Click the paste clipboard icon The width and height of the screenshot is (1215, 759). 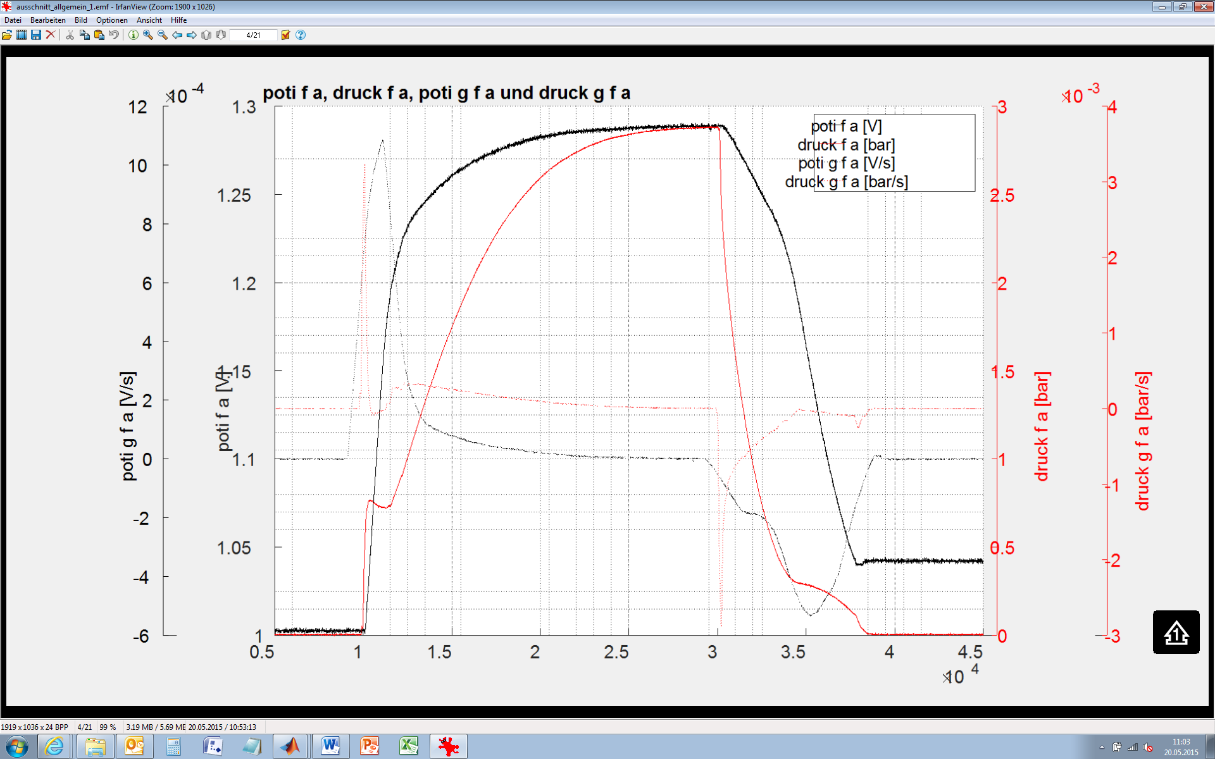click(x=99, y=35)
